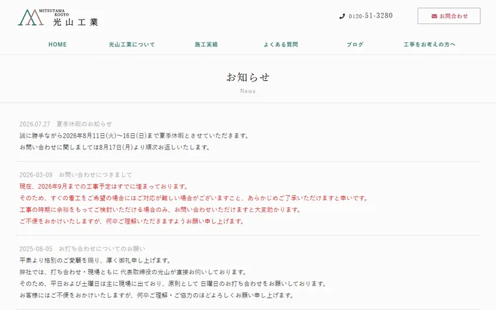Click the line mentioning 8月17日(月)より順次お返し
This screenshot has height=310, width=496.
[114, 147]
